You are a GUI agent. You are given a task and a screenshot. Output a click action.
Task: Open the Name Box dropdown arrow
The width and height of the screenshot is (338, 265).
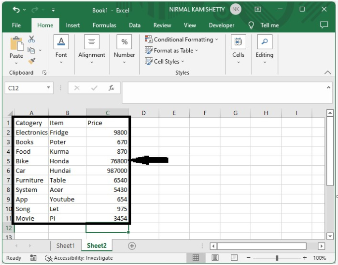[48, 88]
